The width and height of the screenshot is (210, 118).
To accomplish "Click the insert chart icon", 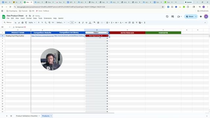I will [x=133, y=23].
